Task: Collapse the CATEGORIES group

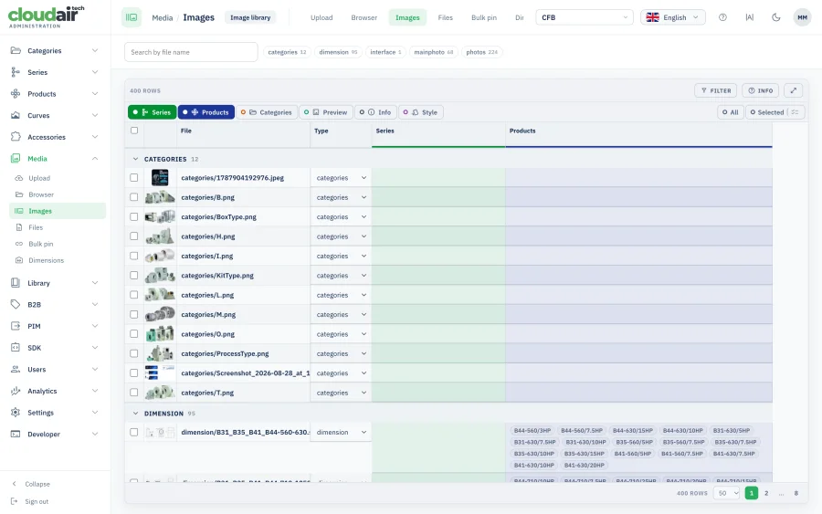Action: pos(135,159)
